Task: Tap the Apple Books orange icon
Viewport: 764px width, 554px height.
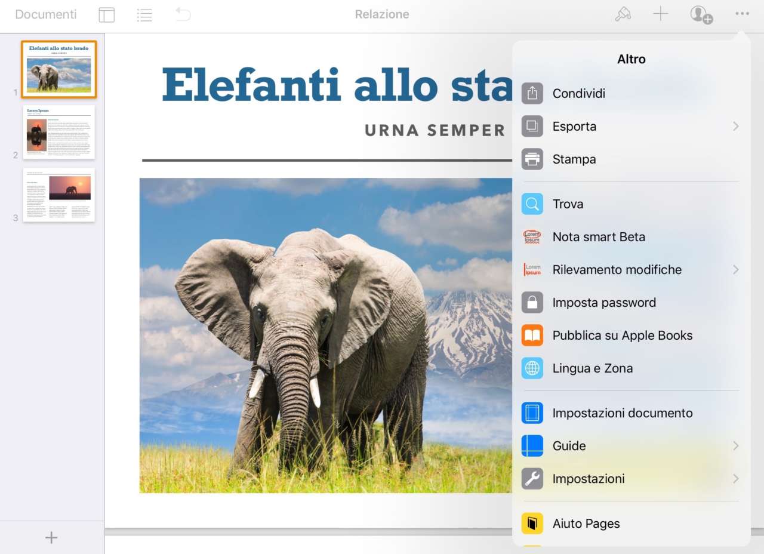Action: tap(532, 336)
